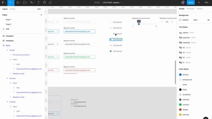Select the web page
The width and height of the screenshot is (212, 119).
[7, 29]
